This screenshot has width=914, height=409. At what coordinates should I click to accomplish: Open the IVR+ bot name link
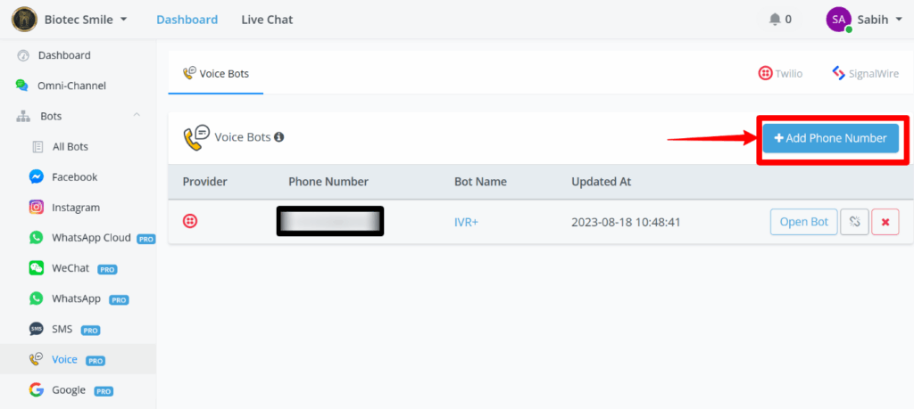coord(466,222)
